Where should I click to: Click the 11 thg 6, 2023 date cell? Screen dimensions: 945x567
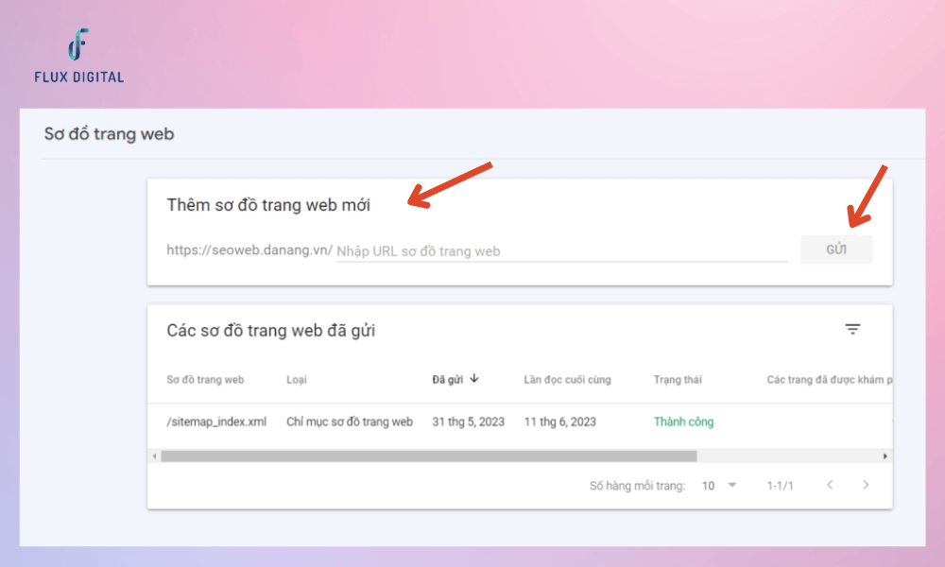pos(559,421)
